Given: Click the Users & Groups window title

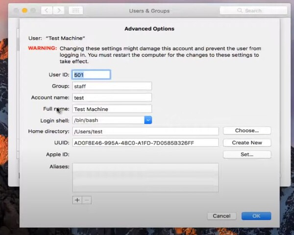Looking at the screenshot, I should [149, 11].
